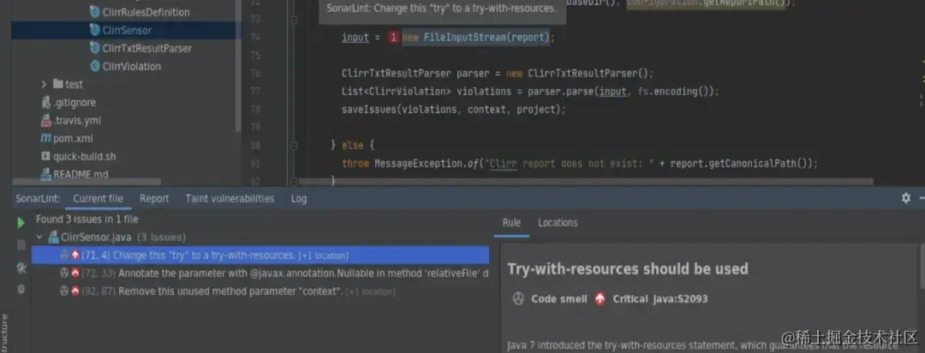Click the test folder icon
This screenshot has height=353, width=925.
coord(58,84)
